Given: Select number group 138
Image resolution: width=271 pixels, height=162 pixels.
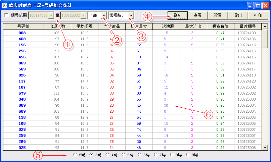Looking at the screenshot, I should [x=22, y=117].
